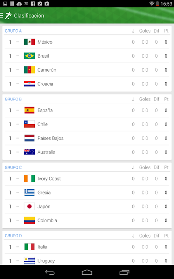Tap the Android home button
This screenshot has width=174, height=279.
87,272
